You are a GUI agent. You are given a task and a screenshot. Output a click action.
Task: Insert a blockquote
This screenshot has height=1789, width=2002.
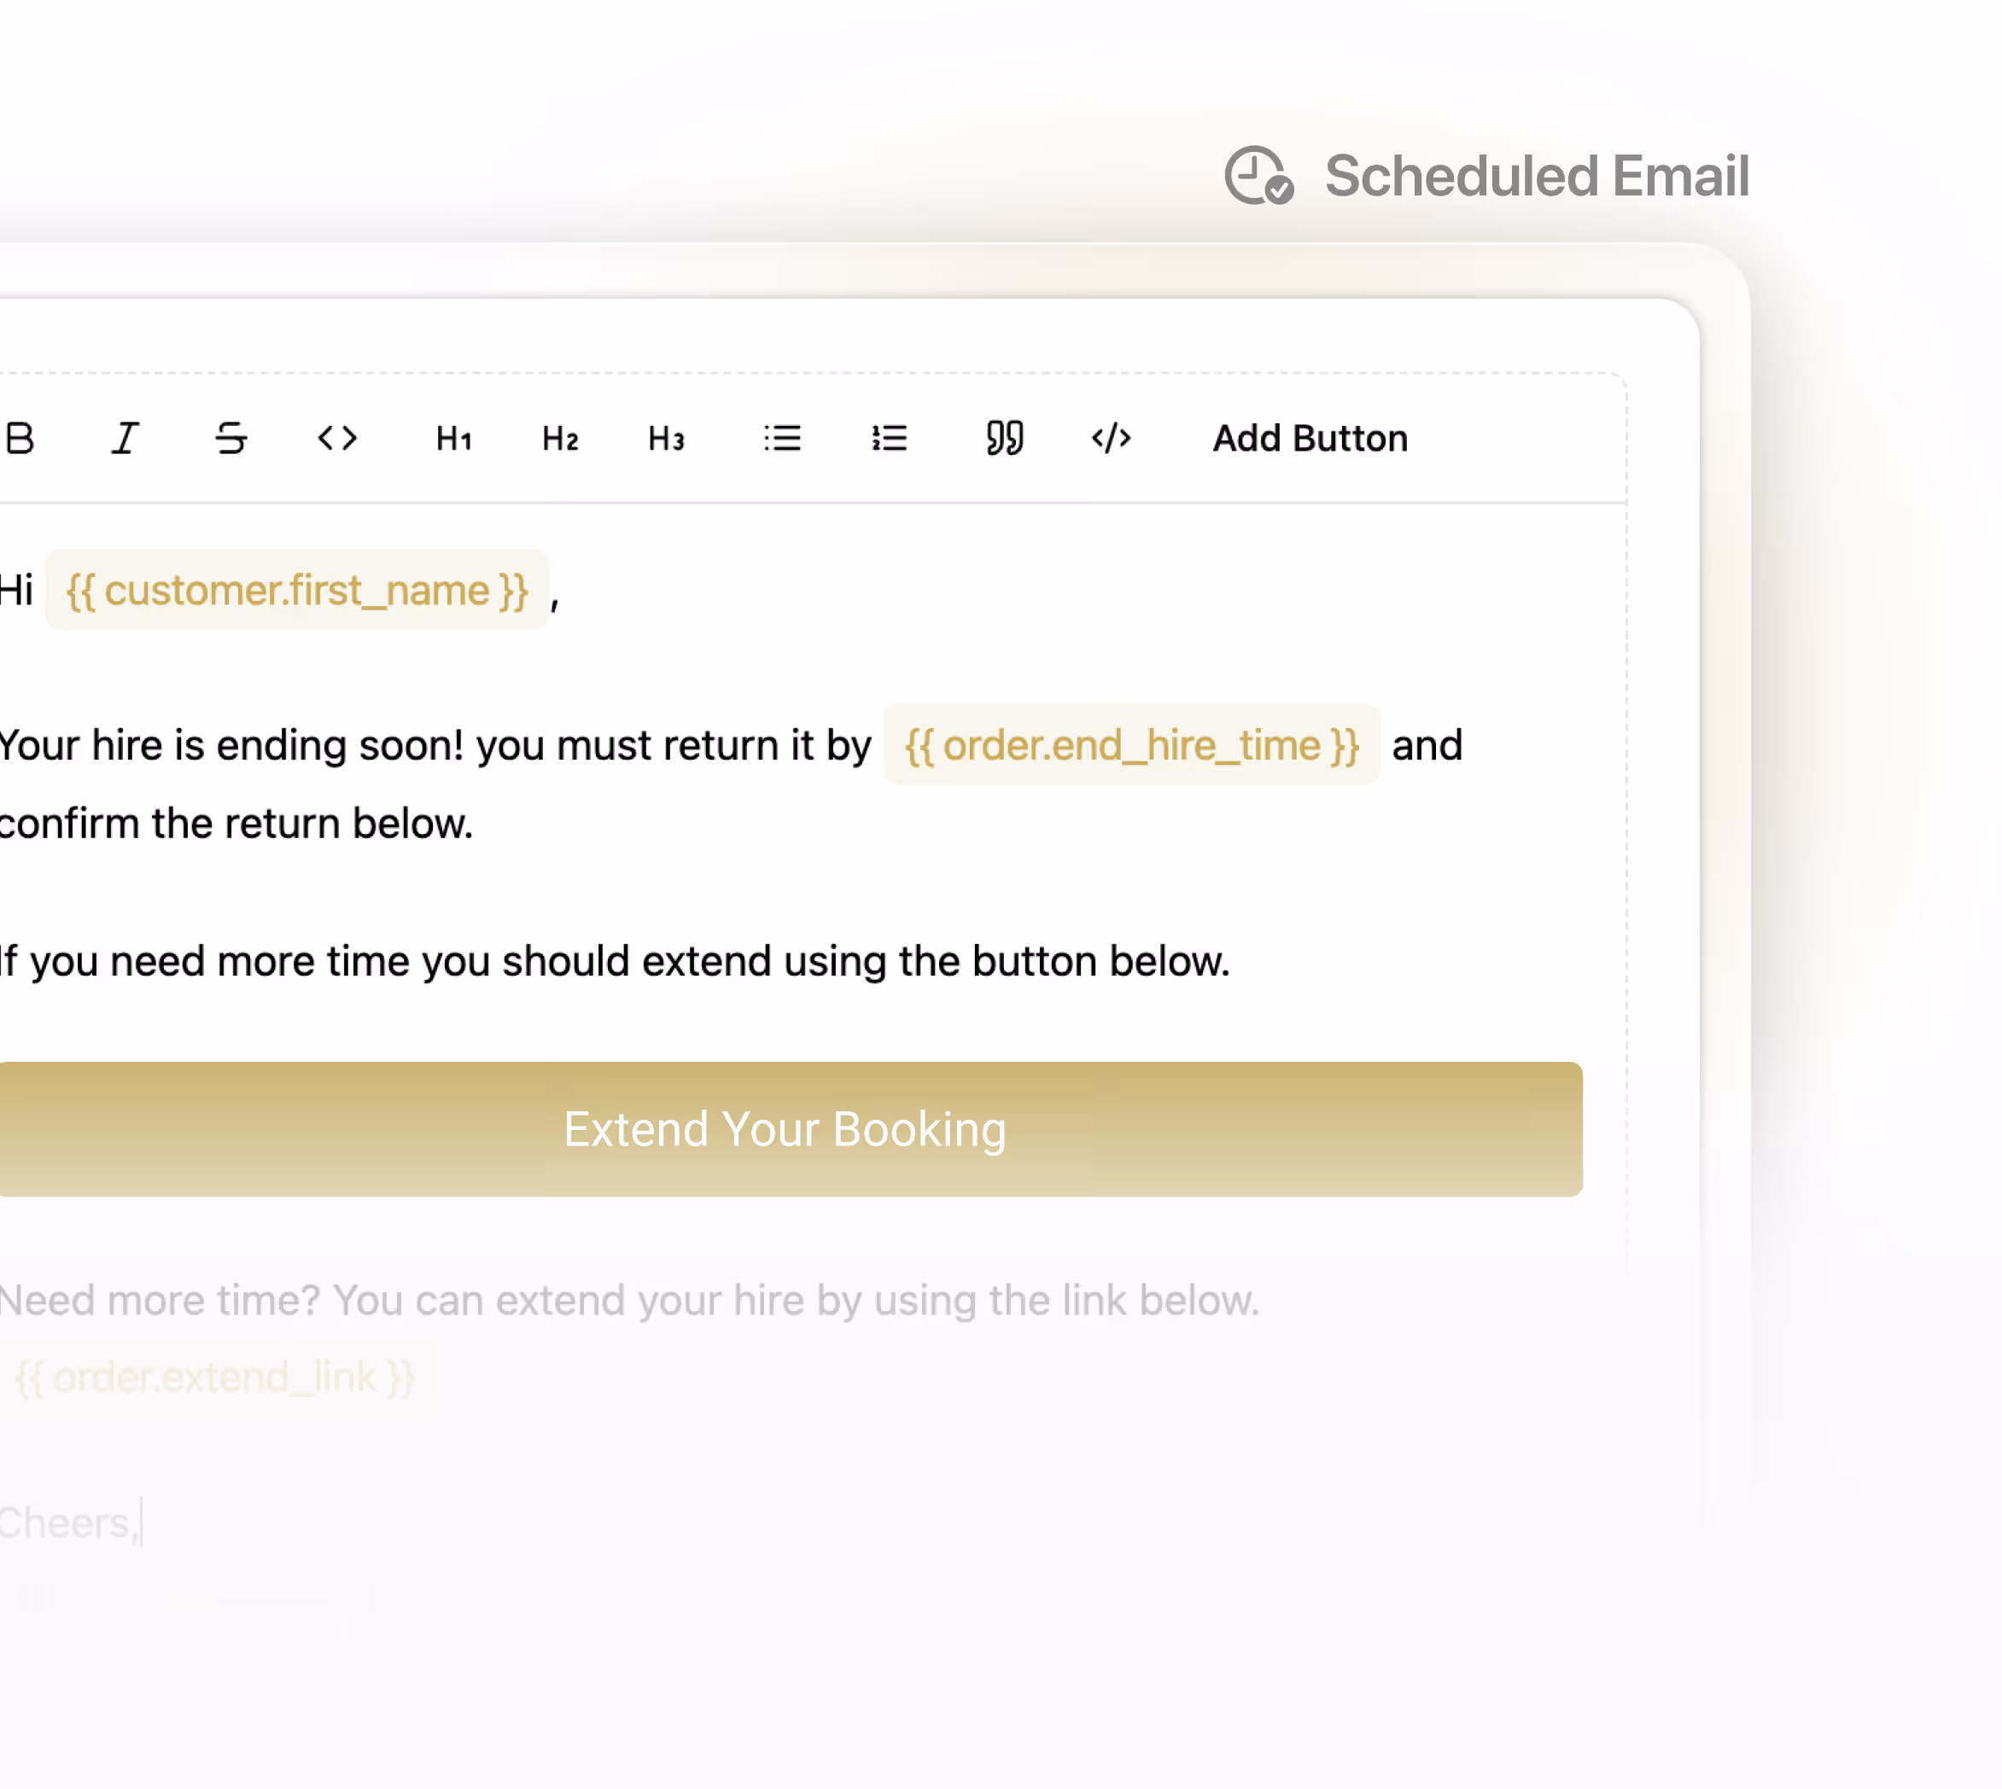coord(1005,439)
